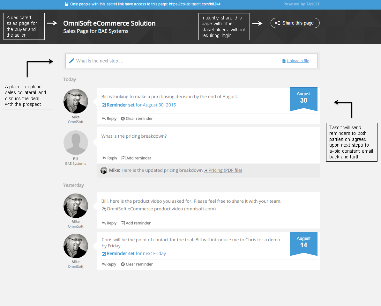Image resolution: width=381 pixels, height=306 pixels.
Task: Click Add reminder calendar icon on pricing post
Action: 123,158
